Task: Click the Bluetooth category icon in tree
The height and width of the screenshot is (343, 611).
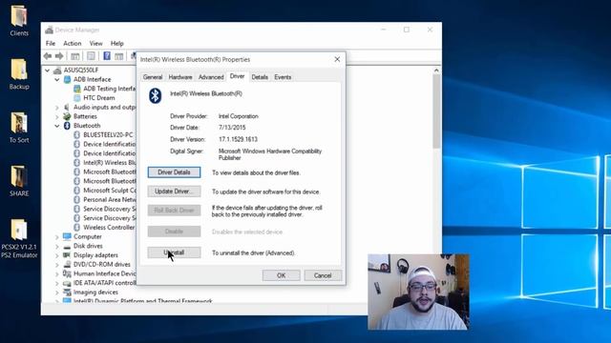Action: (67, 126)
